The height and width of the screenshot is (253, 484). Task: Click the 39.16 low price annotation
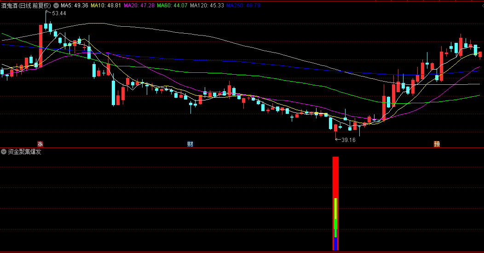pos(348,140)
